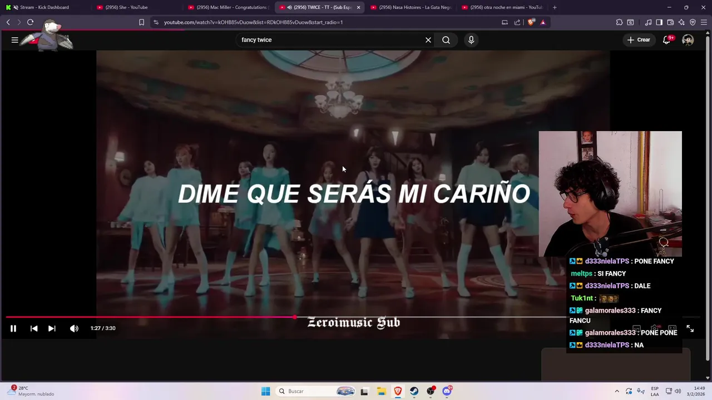
Task: Show hidden system tray icons
Action: 616,391
